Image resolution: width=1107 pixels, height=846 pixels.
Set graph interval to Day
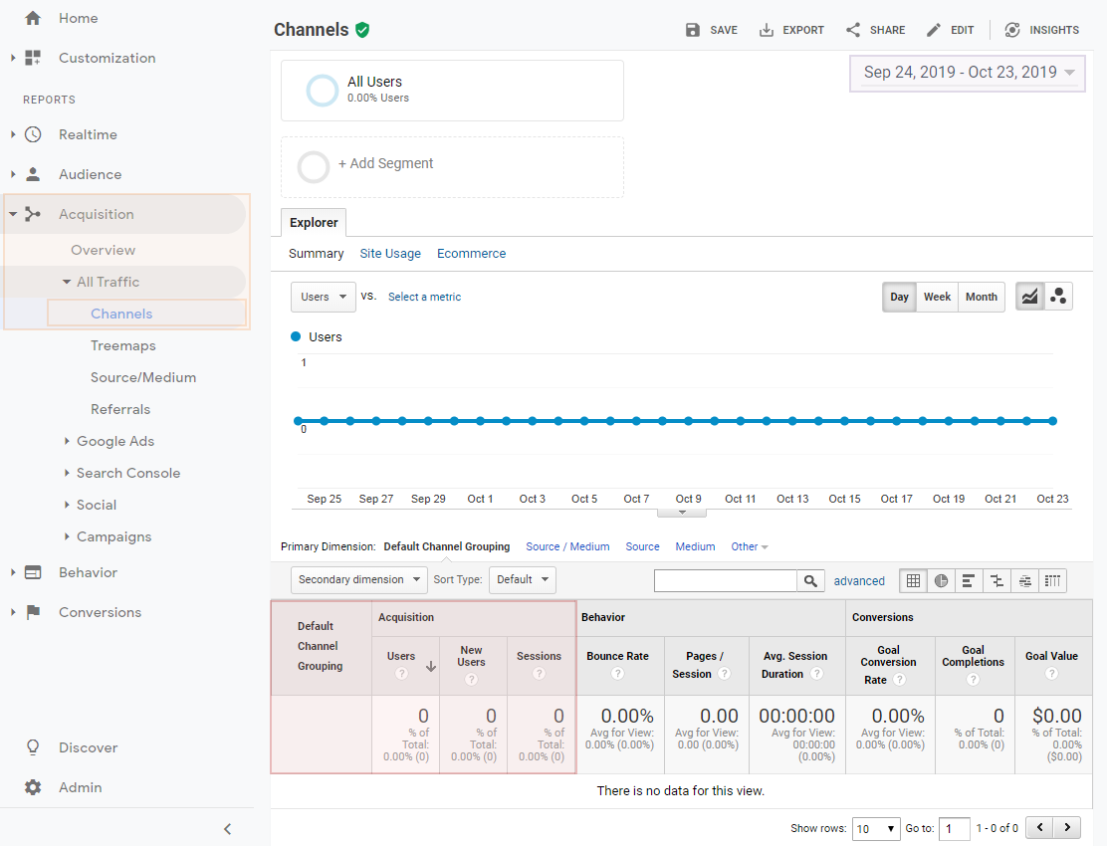pos(900,297)
